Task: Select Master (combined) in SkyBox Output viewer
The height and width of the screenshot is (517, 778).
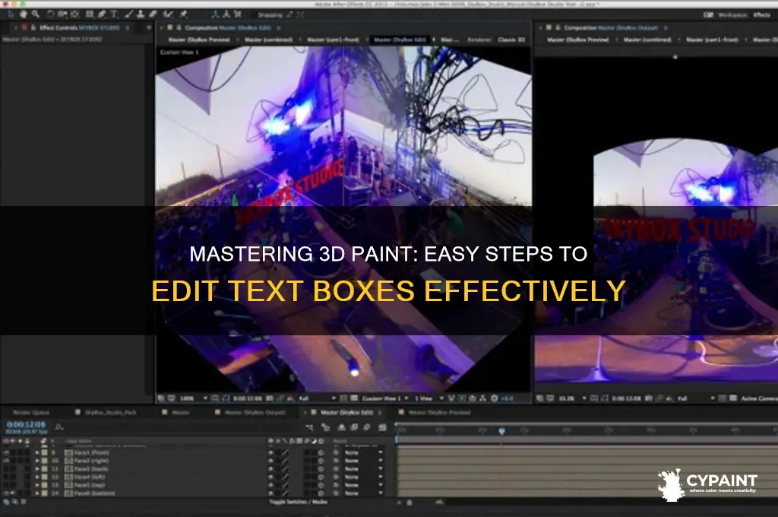Action: click(647, 40)
